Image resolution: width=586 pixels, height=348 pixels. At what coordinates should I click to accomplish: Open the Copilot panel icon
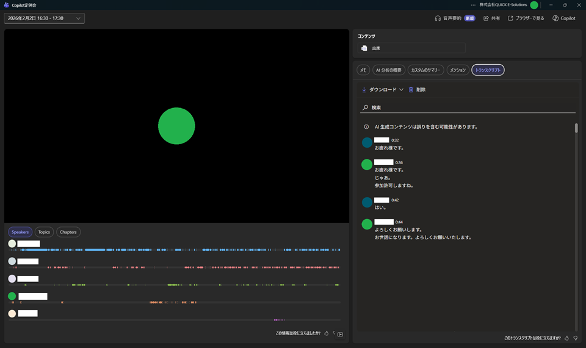pyautogui.click(x=555, y=18)
